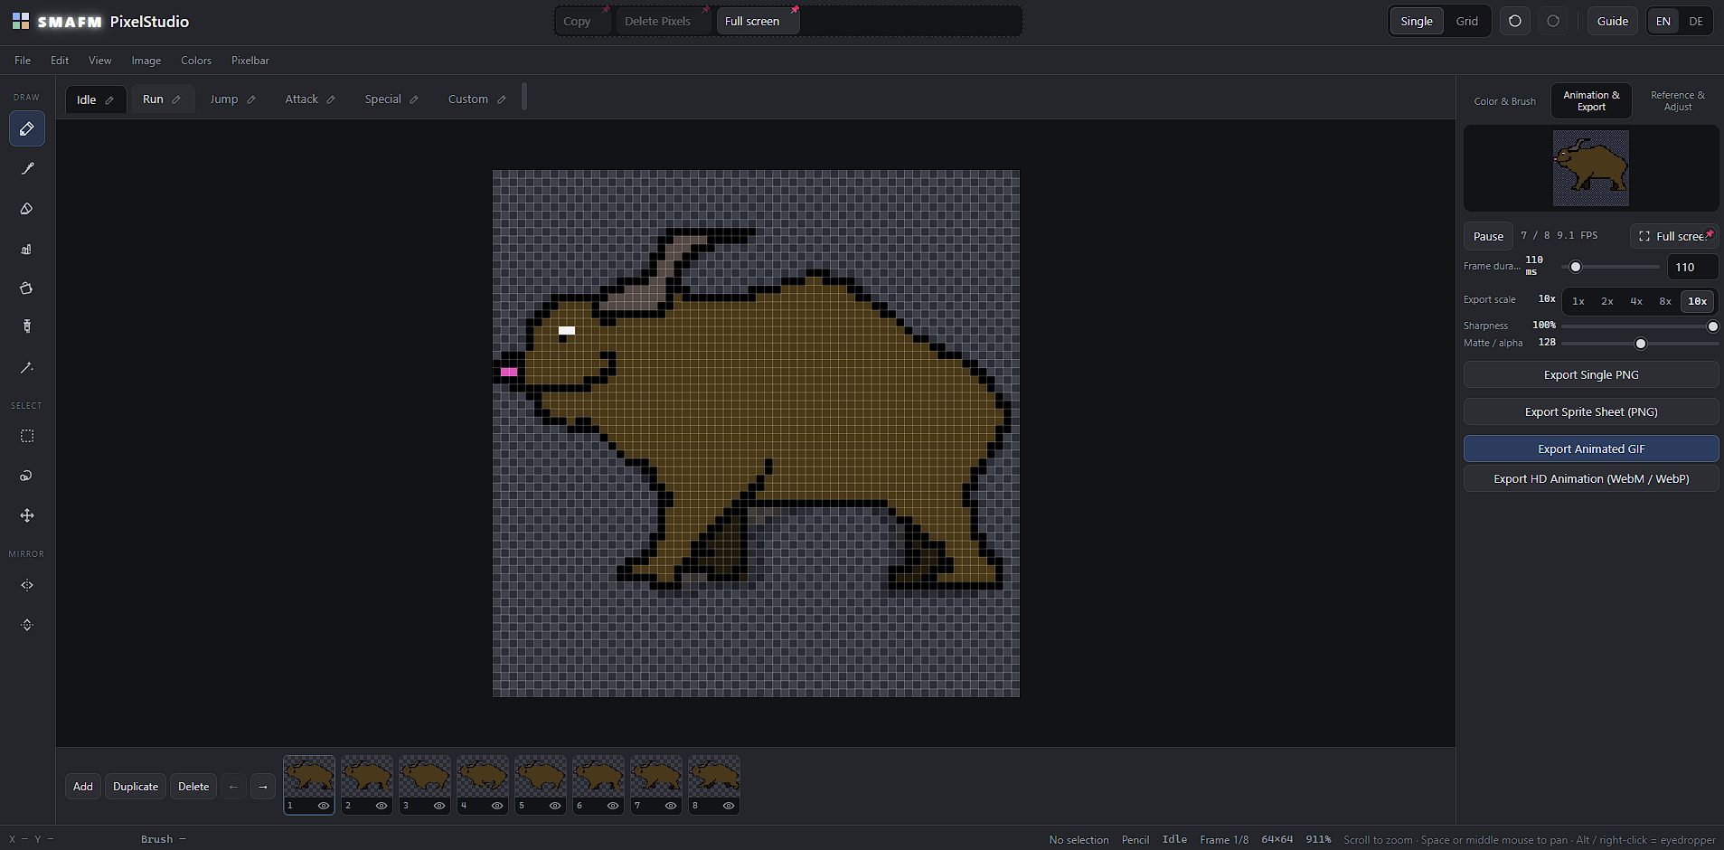This screenshot has width=1724, height=850.
Task: Toggle visibility eye on frame 8
Action: (729, 806)
